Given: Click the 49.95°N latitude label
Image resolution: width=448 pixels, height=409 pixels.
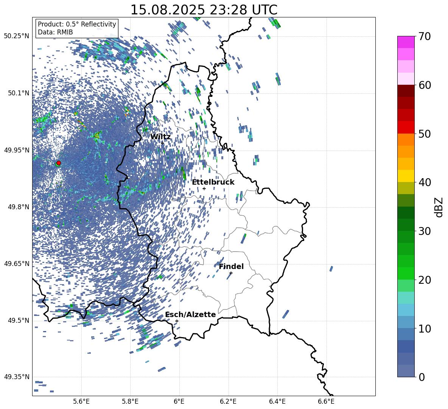Looking at the screenshot, I should (x=17, y=150).
